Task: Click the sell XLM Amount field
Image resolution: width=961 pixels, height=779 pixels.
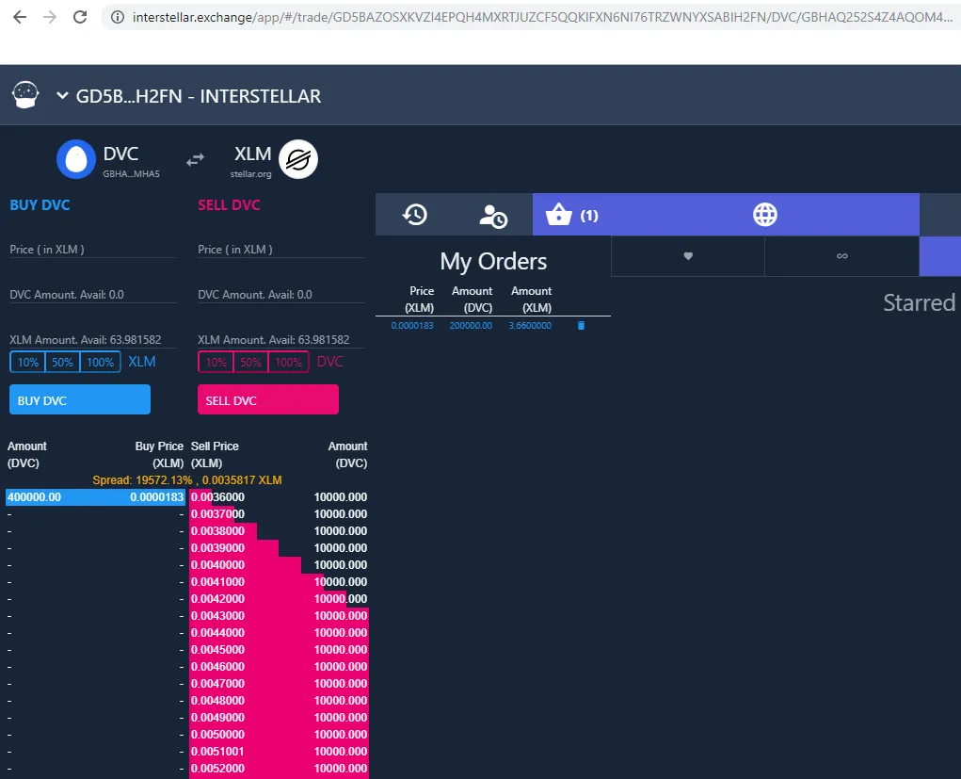Action: [x=281, y=340]
